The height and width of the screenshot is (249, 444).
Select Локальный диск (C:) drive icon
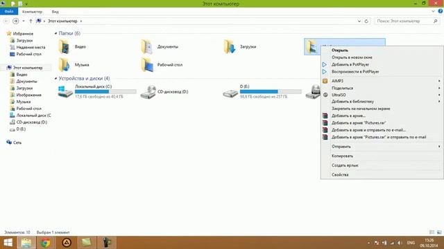(65, 92)
